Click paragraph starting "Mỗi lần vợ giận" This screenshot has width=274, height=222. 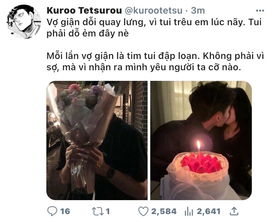(155, 62)
